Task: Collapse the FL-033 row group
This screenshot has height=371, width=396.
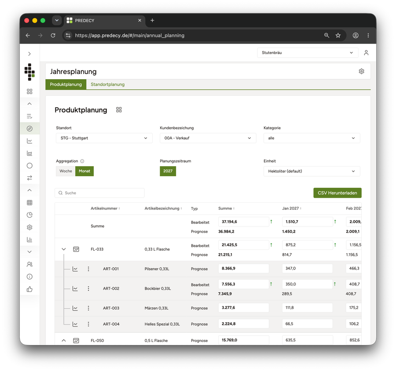Action: pos(64,249)
